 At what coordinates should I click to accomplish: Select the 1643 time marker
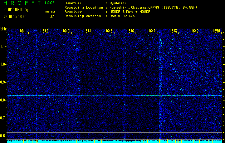pos(66,31)
